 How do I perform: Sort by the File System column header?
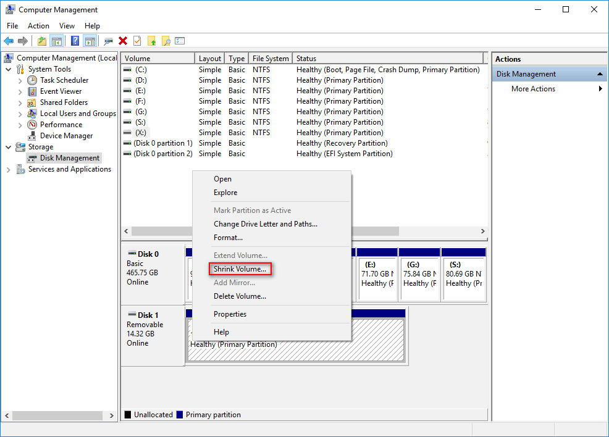270,59
